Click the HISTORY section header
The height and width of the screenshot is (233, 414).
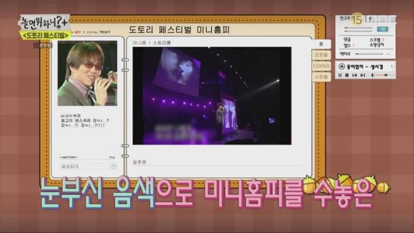[x=69, y=157]
